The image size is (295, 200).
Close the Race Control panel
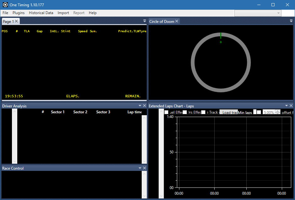[x=144, y=168]
